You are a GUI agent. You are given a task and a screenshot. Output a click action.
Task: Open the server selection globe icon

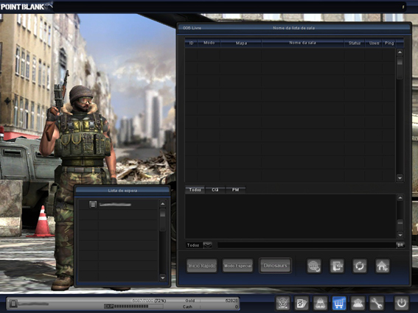[x=314, y=266]
